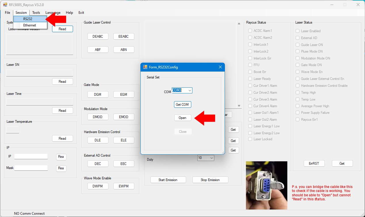Viewport: 365px width, 217px height.
Task: Choose Ethernet from the Session menu
Action: (30, 25)
